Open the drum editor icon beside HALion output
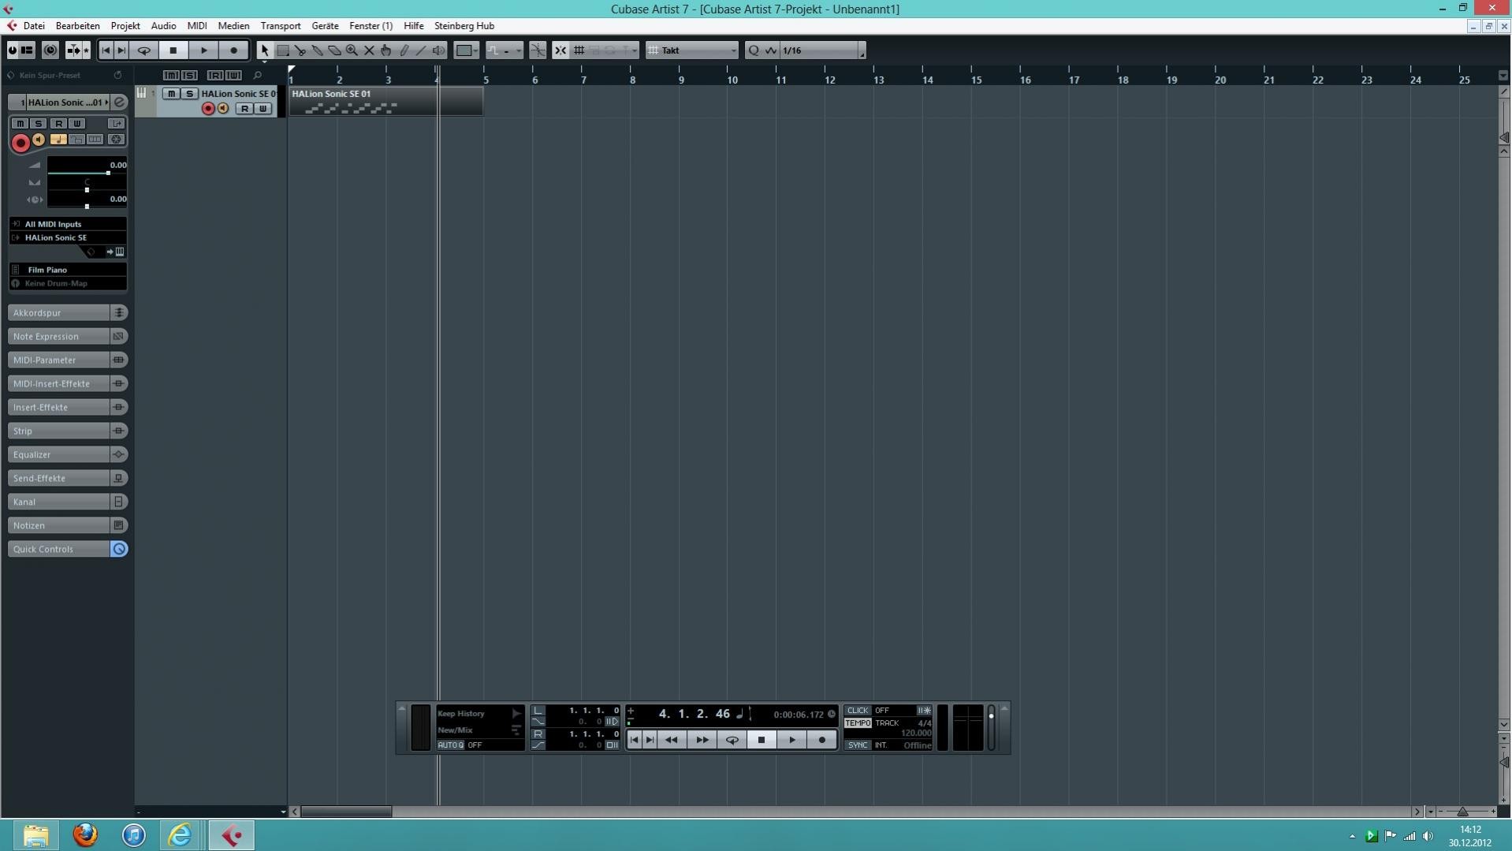Viewport: 1512px width, 851px height. pyautogui.click(x=120, y=252)
